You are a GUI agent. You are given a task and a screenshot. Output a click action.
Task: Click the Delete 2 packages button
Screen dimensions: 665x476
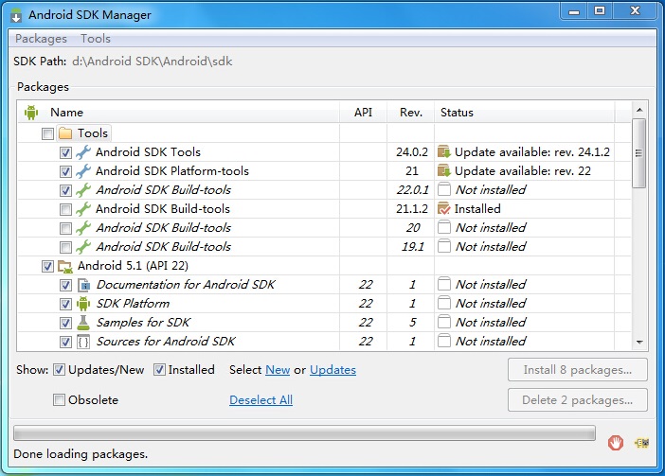[x=578, y=399]
